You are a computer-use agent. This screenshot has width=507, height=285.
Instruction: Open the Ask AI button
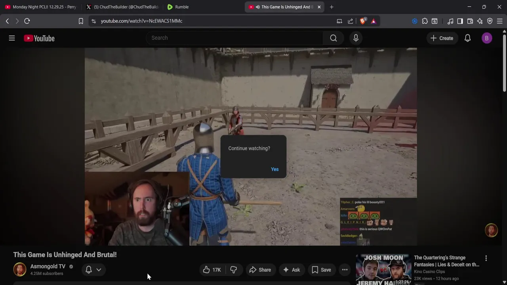(291, 270)
